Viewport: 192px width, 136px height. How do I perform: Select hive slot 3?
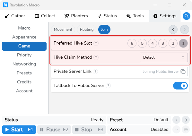pos(163,43)
